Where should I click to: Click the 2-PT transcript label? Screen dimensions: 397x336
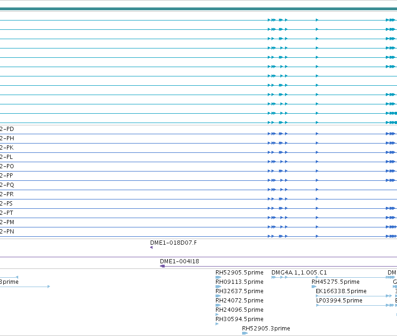pos(7,213)
